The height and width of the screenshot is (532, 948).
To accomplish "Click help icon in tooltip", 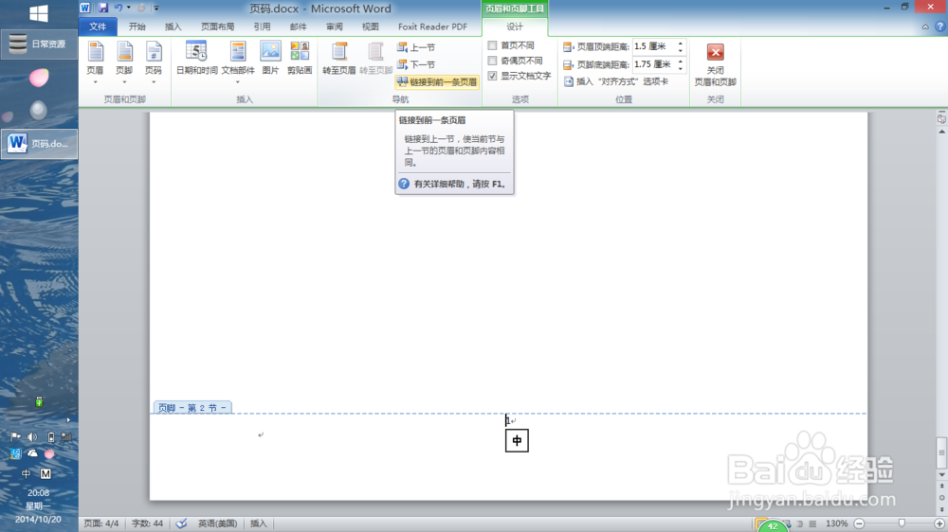I will (x=404, y=184).
